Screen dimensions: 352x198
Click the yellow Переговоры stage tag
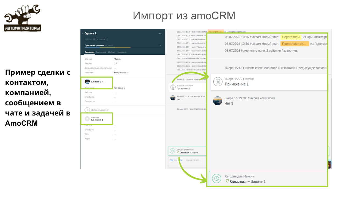click(x=291, y=37)
